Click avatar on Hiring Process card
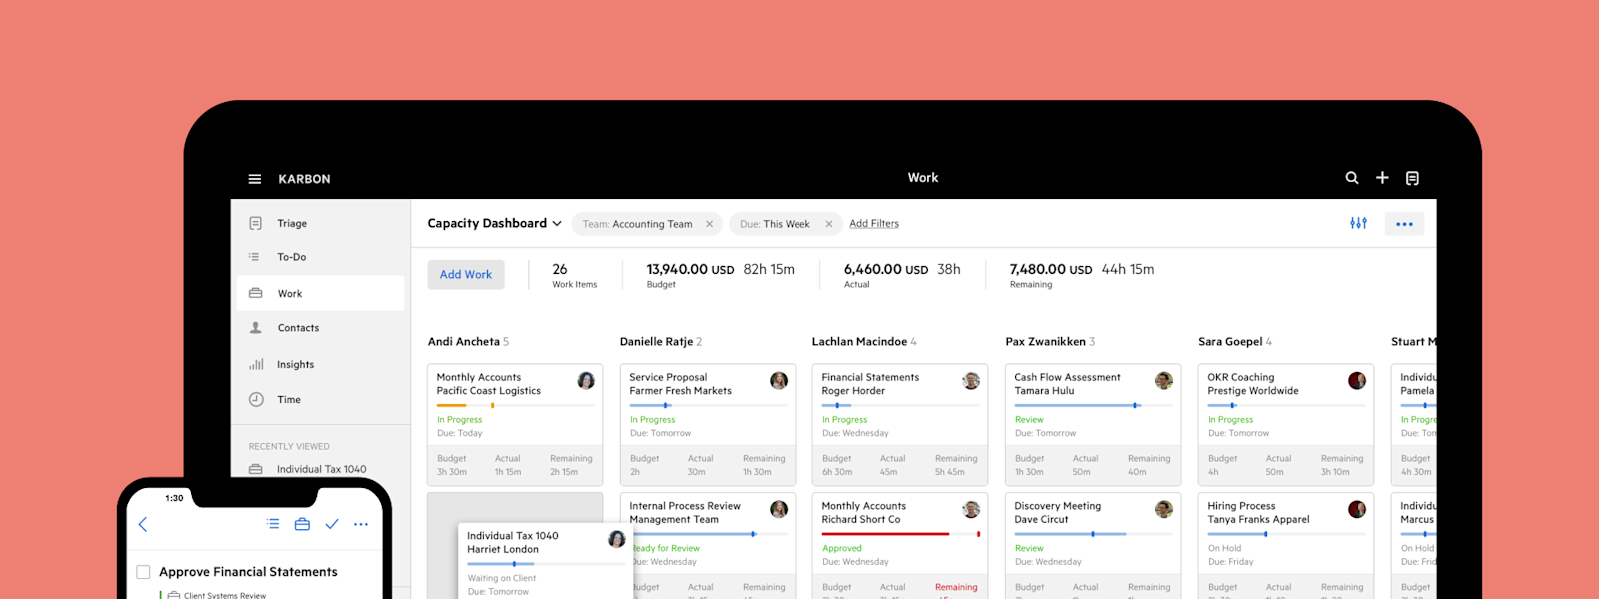The image size is (1599, 599). (1357, 509)
